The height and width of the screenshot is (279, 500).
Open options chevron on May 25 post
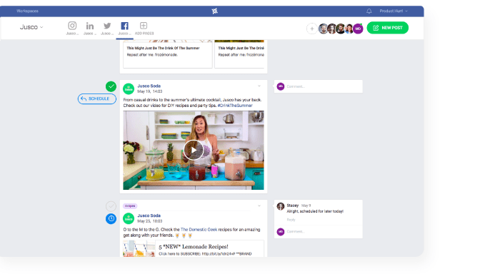(x=259, y=206)
